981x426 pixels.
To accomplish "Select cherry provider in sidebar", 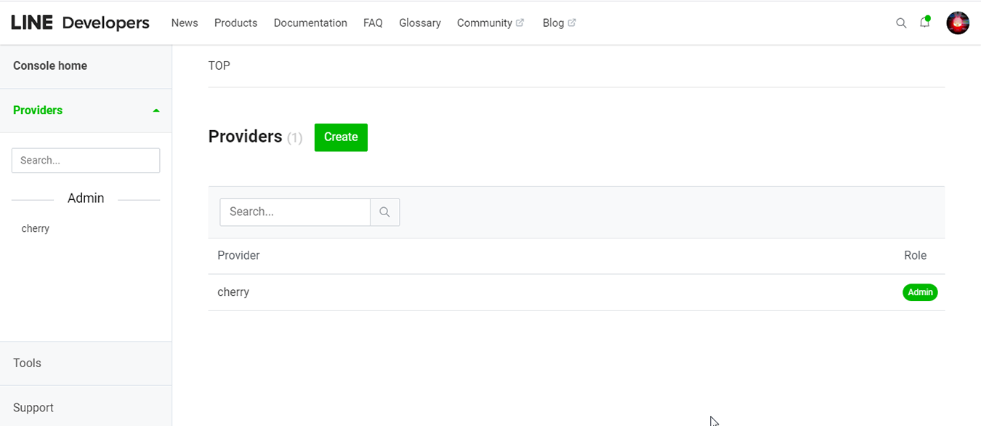I will click(36, 229).
